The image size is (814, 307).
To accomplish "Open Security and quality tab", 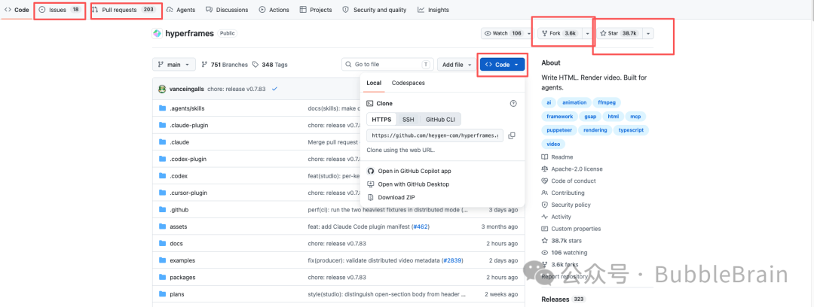I will point(375,10).
